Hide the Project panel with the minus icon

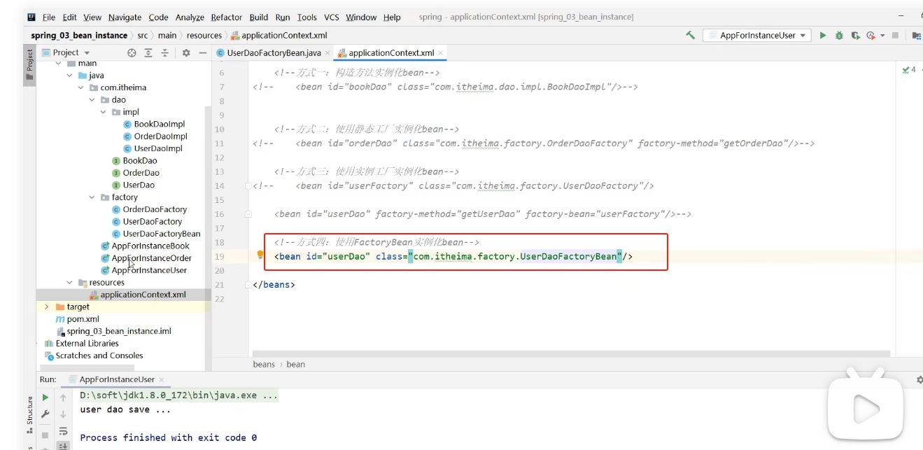tap(202, 52)
